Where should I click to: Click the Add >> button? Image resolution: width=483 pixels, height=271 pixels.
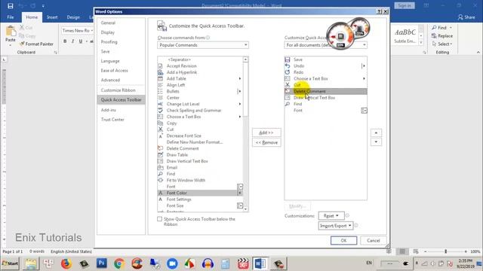point(266,132)
